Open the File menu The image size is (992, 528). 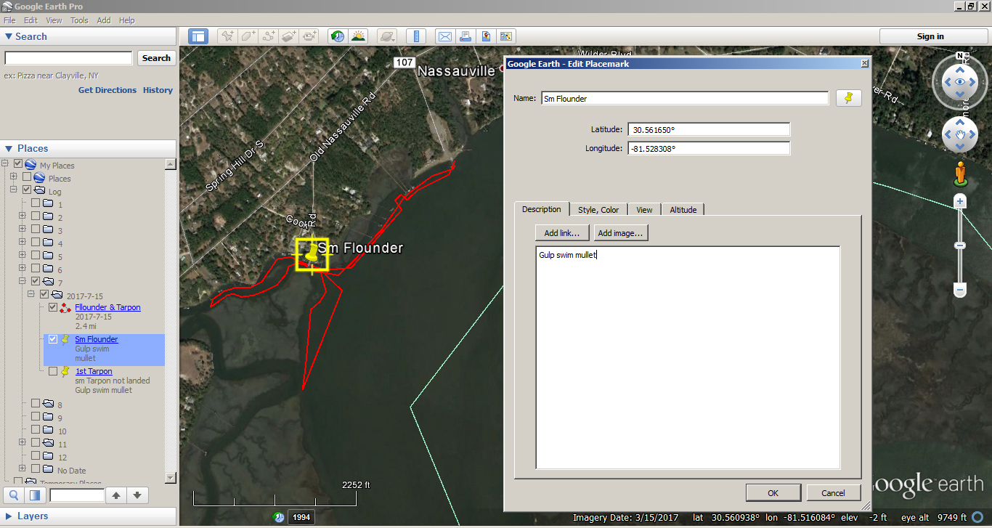(9, 20)
